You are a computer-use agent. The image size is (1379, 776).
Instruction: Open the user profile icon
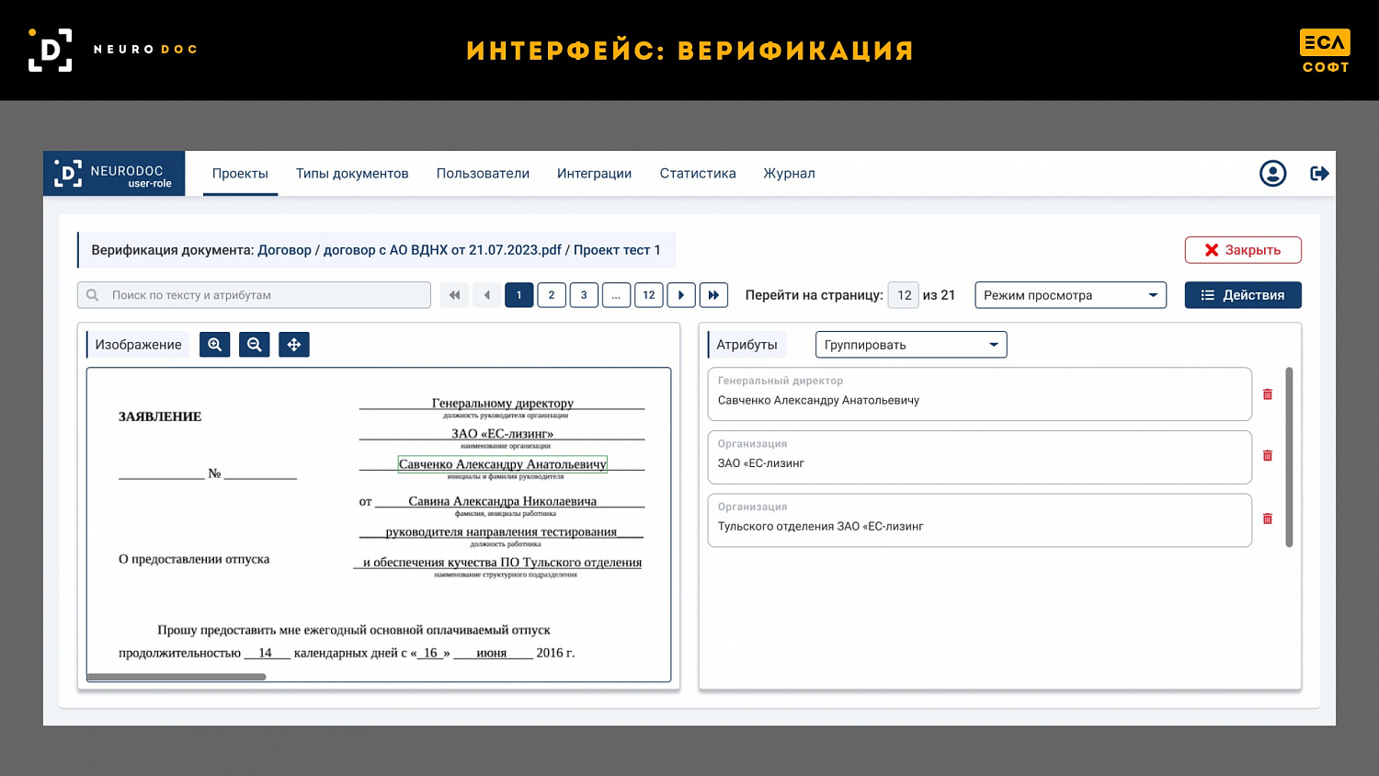click(1272, 174)
